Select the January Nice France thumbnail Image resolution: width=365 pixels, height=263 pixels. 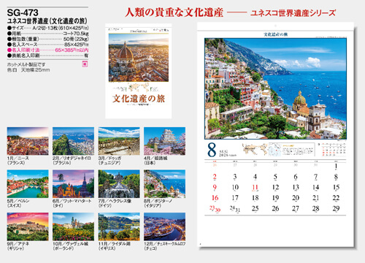click(x=28, y=141)
